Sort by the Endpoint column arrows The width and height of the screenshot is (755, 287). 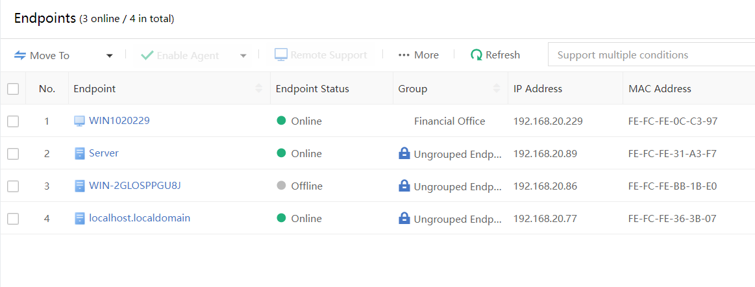[259, 89]
